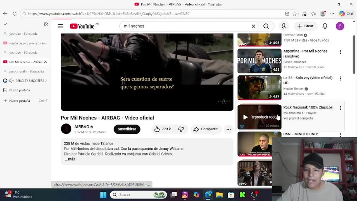The height and width of the screenshot is (201, 357).
Task: Open Edge settings and more ellipsis
Action: 332,14
